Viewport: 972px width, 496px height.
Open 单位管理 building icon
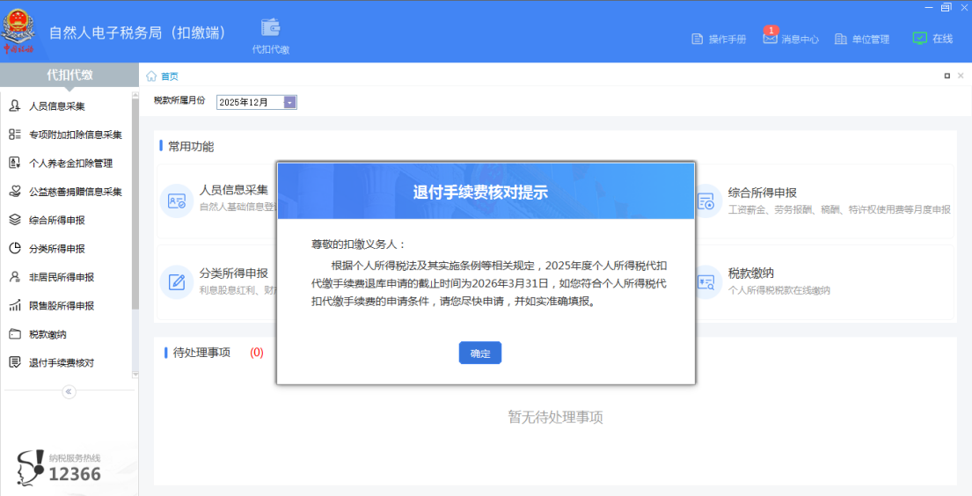coord(841,39)
